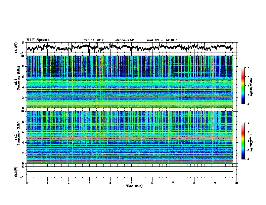The width and height of the screenshot is (266, 205).
Task: Select the "Feb. 13, 2017" date label
Action: click(94, 40)
